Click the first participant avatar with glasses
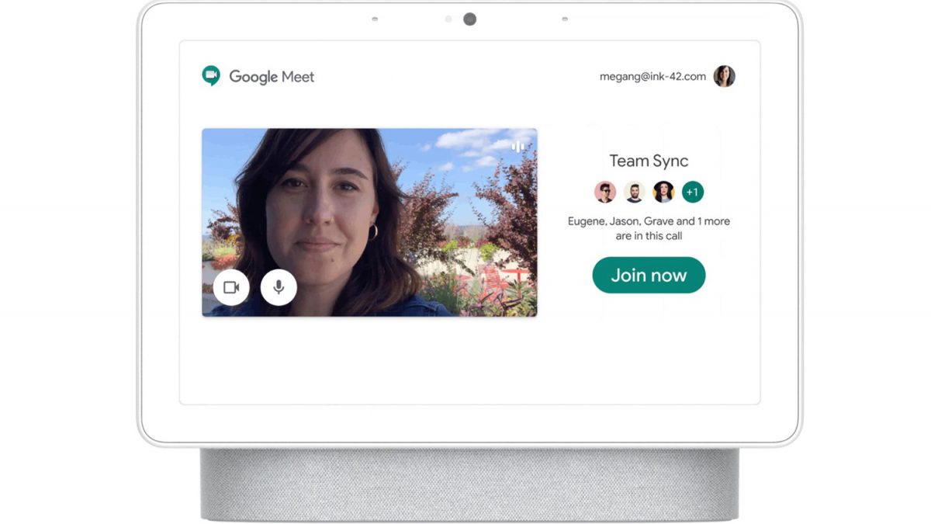Viewport: 931px width, 524px height. coord(605,192)
